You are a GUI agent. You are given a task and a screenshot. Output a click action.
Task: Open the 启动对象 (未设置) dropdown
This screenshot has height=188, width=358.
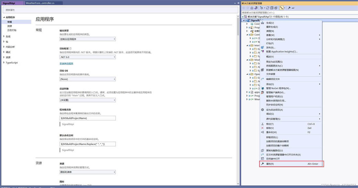[x=87, y=100]
